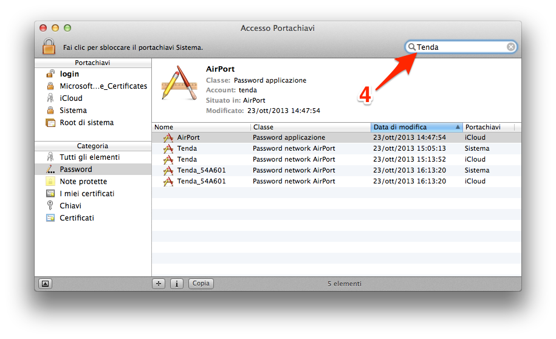Click the AirPort title in detail pane
The image size is (556, 339).
click(220, 69)
